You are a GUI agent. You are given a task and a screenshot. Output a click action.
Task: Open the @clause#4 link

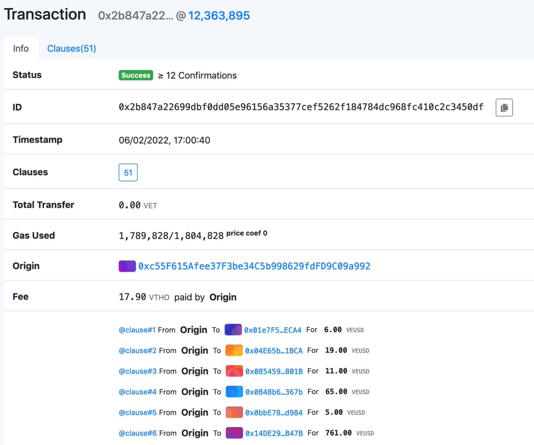click(x=138, y=392)
